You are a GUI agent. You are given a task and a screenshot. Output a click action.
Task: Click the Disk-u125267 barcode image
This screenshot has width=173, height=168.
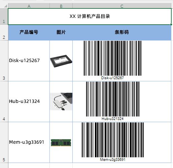(112, 60)
